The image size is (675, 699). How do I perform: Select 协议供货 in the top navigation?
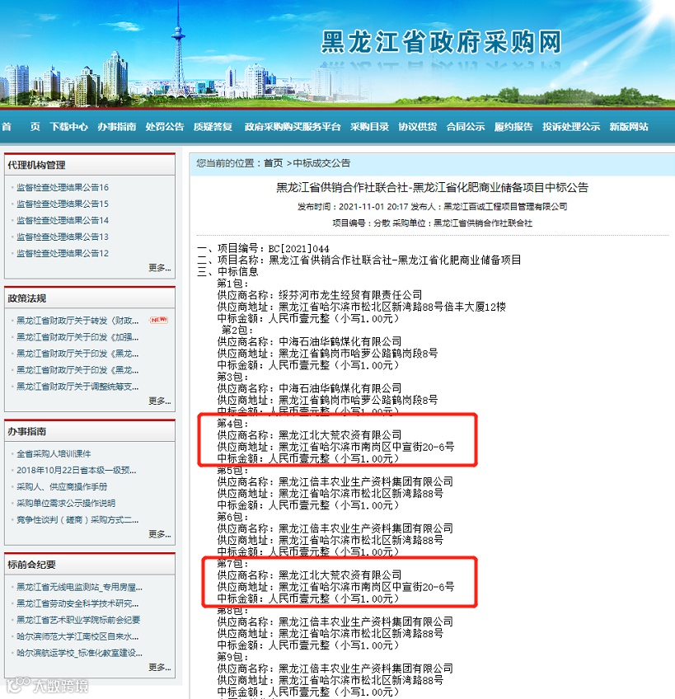(x=418, y=127)
